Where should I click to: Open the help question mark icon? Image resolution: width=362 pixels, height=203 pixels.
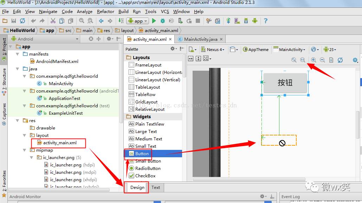(266, 21)
